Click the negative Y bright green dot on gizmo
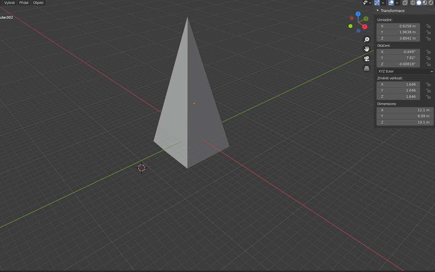 click(x=350, y=26)
